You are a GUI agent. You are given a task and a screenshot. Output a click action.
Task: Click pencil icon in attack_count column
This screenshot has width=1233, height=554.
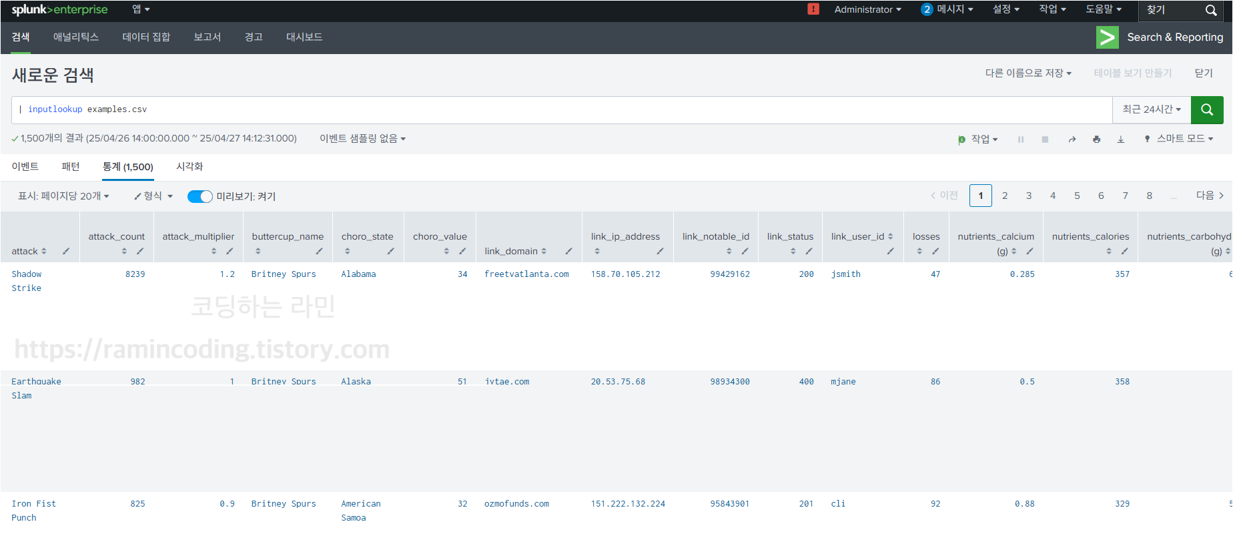pyautogui.click(x=140, y=251)
